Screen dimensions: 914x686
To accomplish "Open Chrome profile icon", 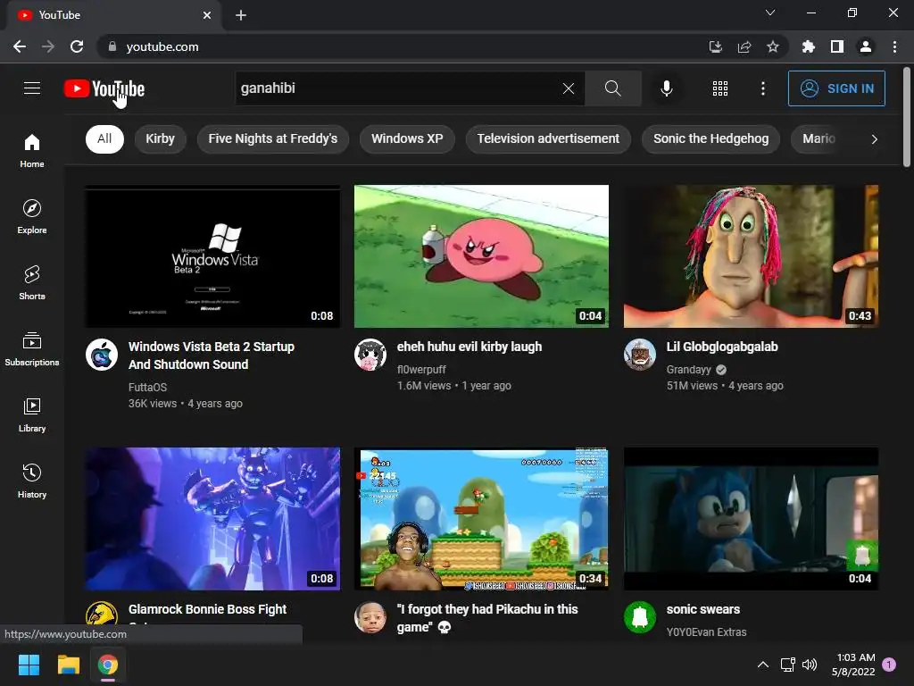I will coord(866,46).
